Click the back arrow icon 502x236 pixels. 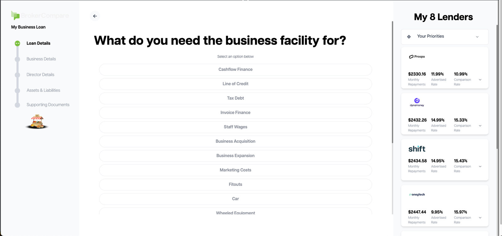[95, 16]
